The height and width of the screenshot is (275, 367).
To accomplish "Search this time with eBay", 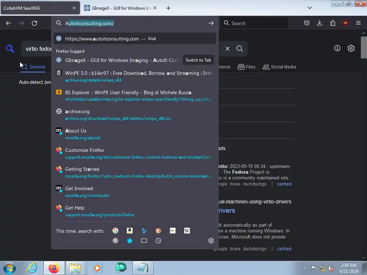I will [173, 231].
